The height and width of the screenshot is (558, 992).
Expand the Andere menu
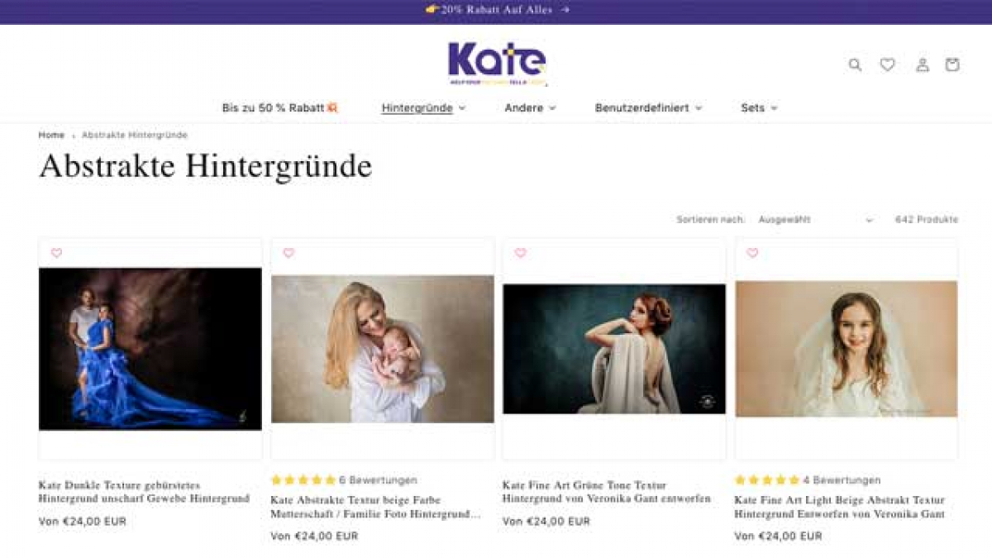(530, 107)
